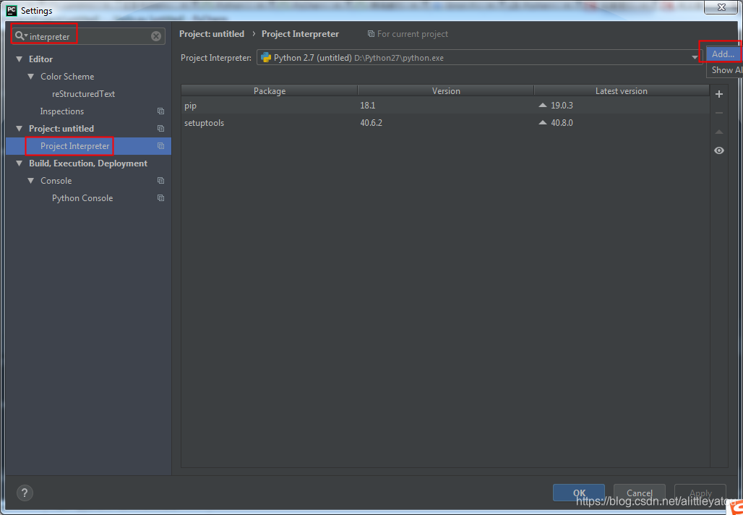
Task: Click the For current project icon
Action: (x=371, y=34)
